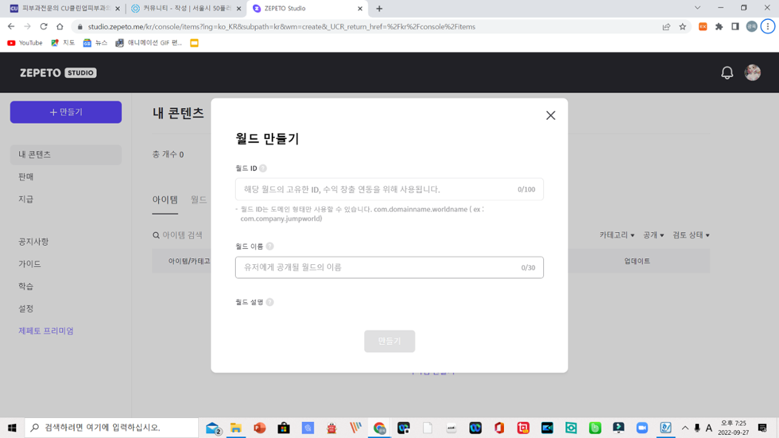Show the 월드 ID help tooltip icon
Viewport: 779px width, 438px height.
263,168
